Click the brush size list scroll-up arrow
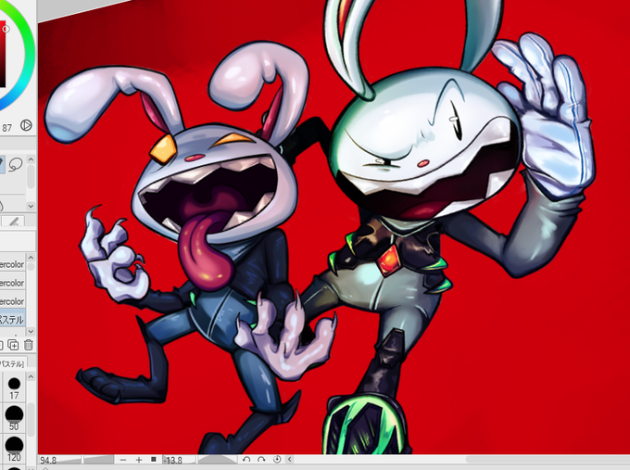This screenshot has width=630, height=470. (x=31, y=376)
